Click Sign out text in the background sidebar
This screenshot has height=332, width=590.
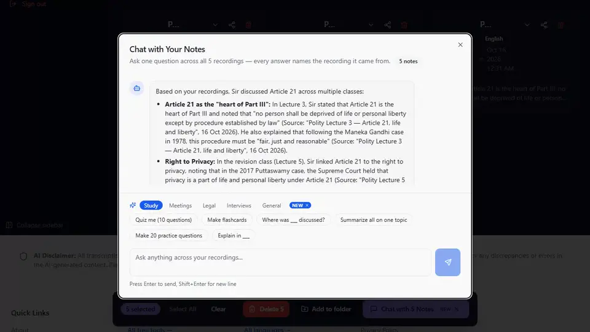click(34, 4)
